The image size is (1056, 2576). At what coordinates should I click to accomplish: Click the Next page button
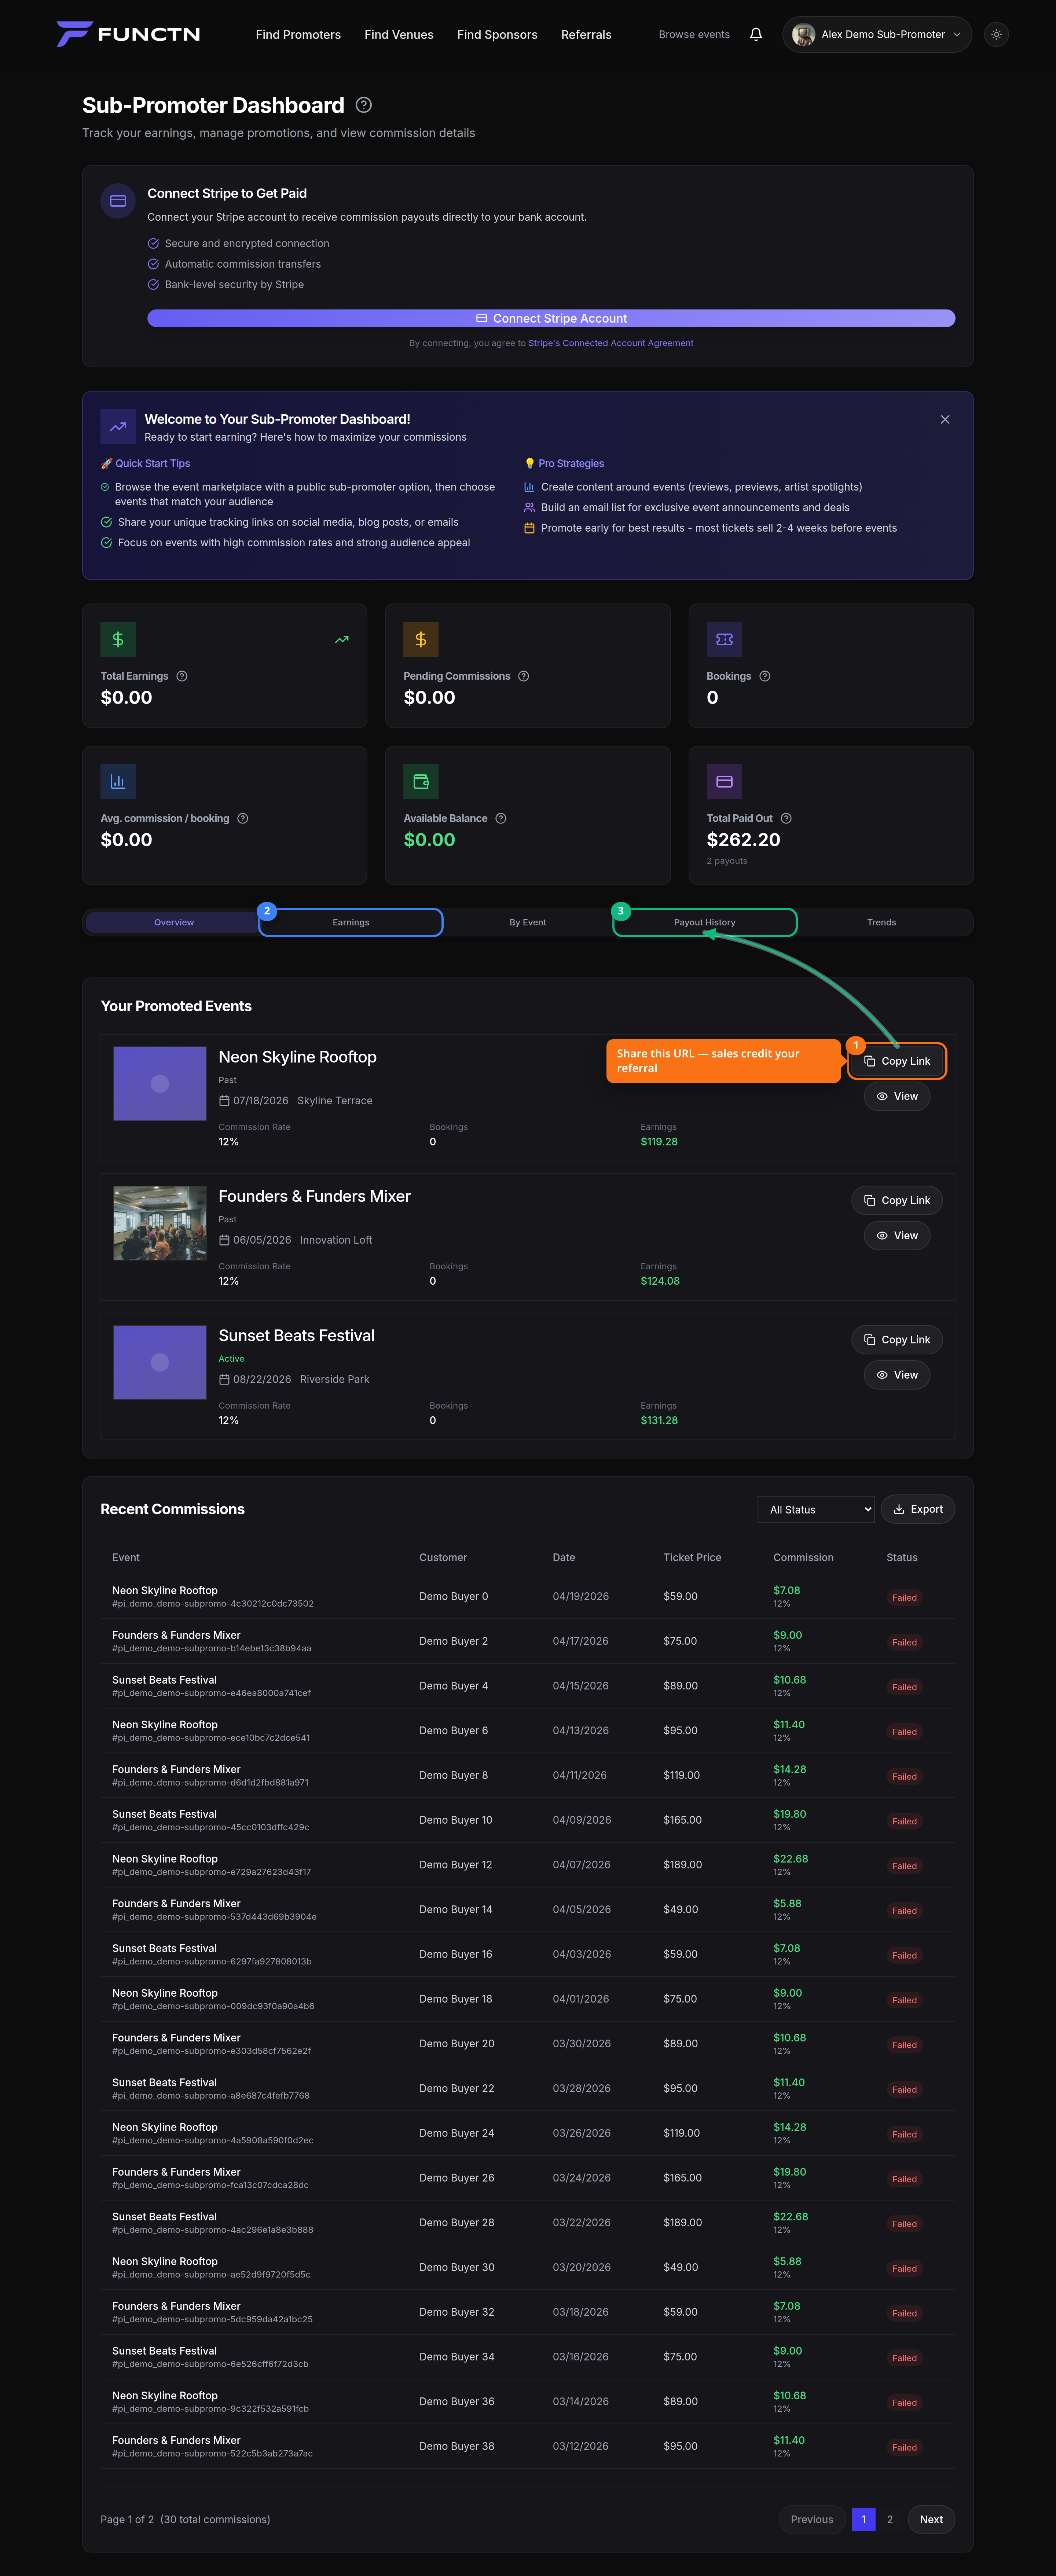[931, 2519]
